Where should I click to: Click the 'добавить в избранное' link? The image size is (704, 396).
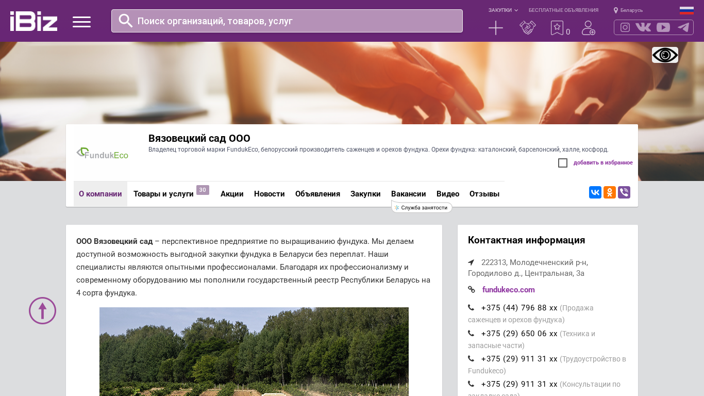[x=603, y=163]
